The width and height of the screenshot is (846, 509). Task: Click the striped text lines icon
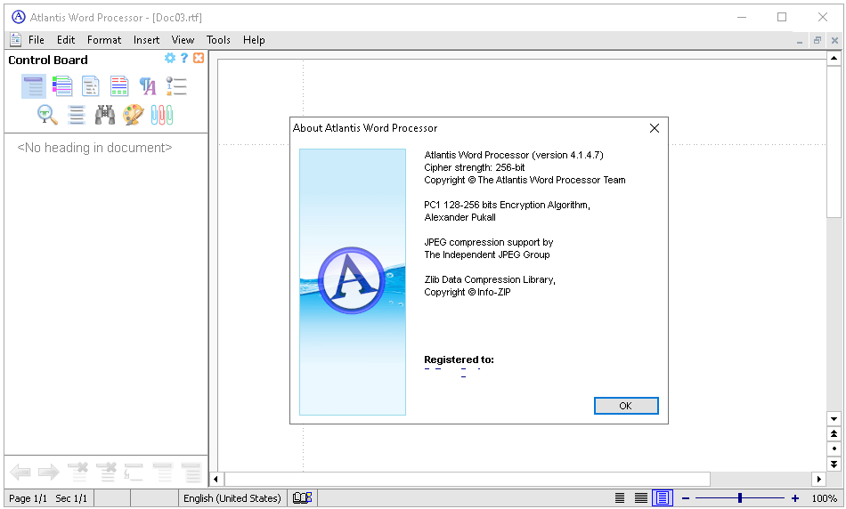pos(76,115)
